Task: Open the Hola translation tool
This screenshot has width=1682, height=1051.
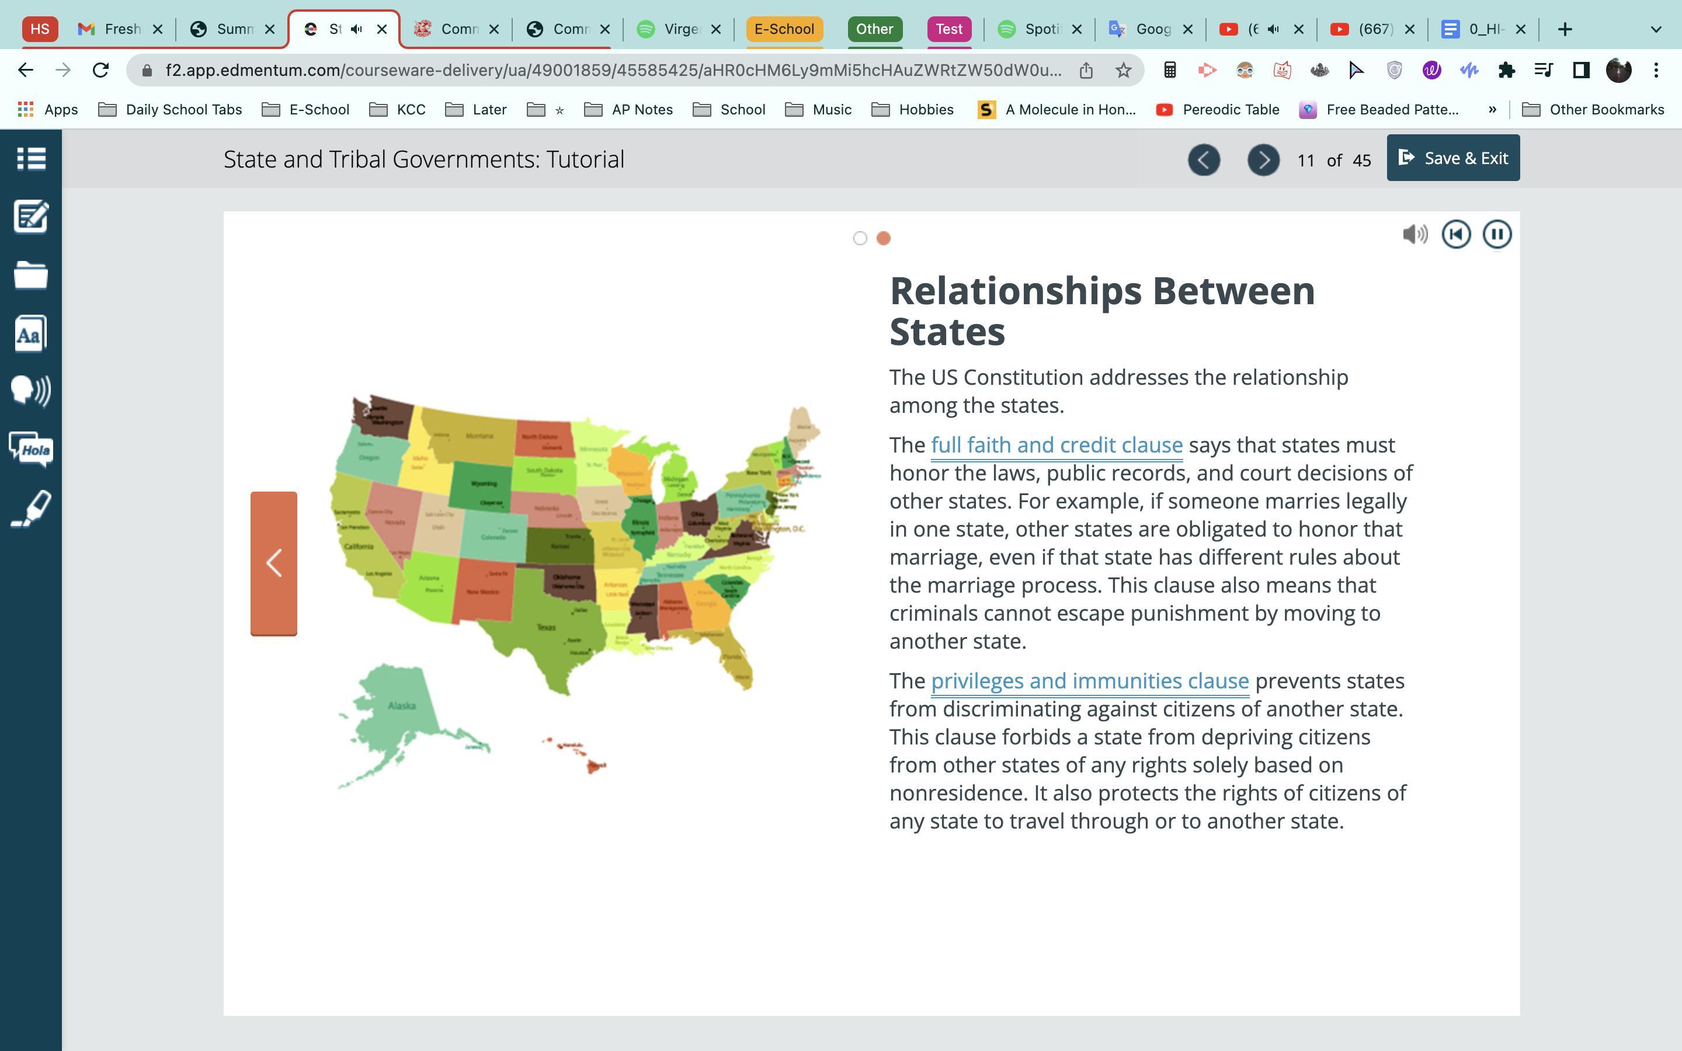Action: tap(30, 450)
